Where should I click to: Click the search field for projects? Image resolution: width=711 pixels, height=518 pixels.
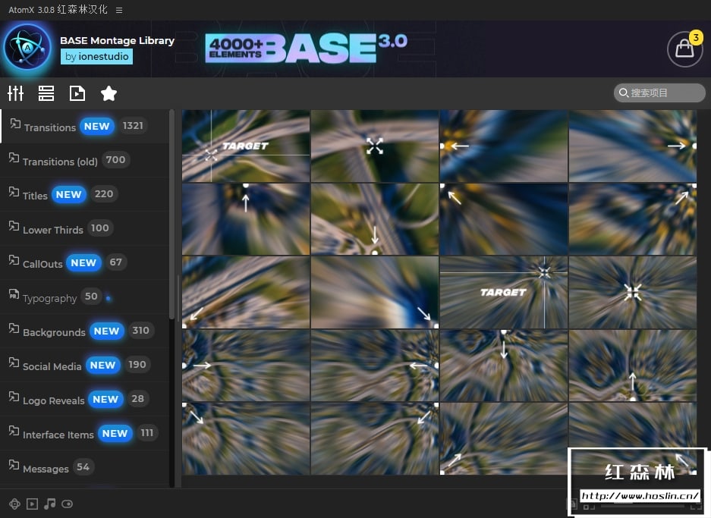pos(659,93)
